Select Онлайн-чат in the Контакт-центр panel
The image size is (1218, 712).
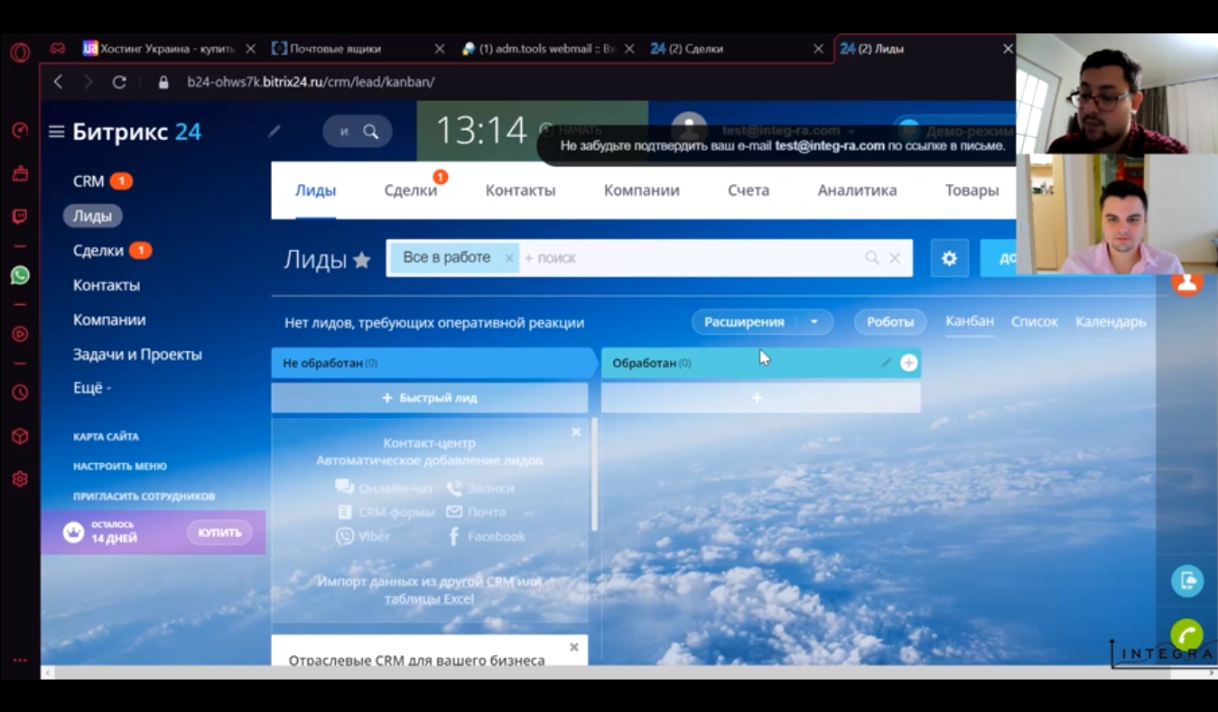coord(385,488)
